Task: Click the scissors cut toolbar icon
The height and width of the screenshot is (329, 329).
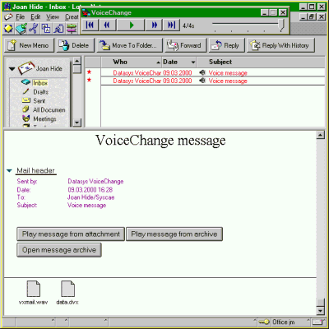Action: 34,29
